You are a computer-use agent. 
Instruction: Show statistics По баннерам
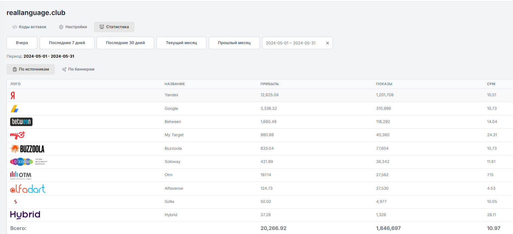tap(78, 69)
